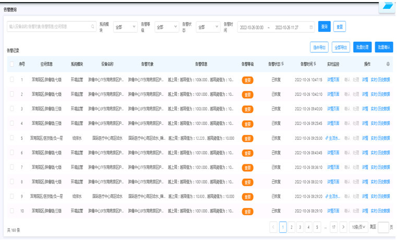Click 给排水 cell in row 5
The width and height of the screenshot is (397, 240).
[77, 138]
